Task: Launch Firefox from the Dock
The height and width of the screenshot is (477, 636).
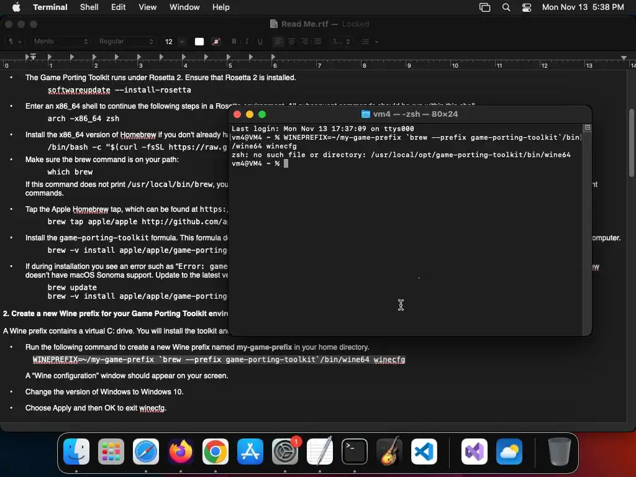Action: [181, 452]
